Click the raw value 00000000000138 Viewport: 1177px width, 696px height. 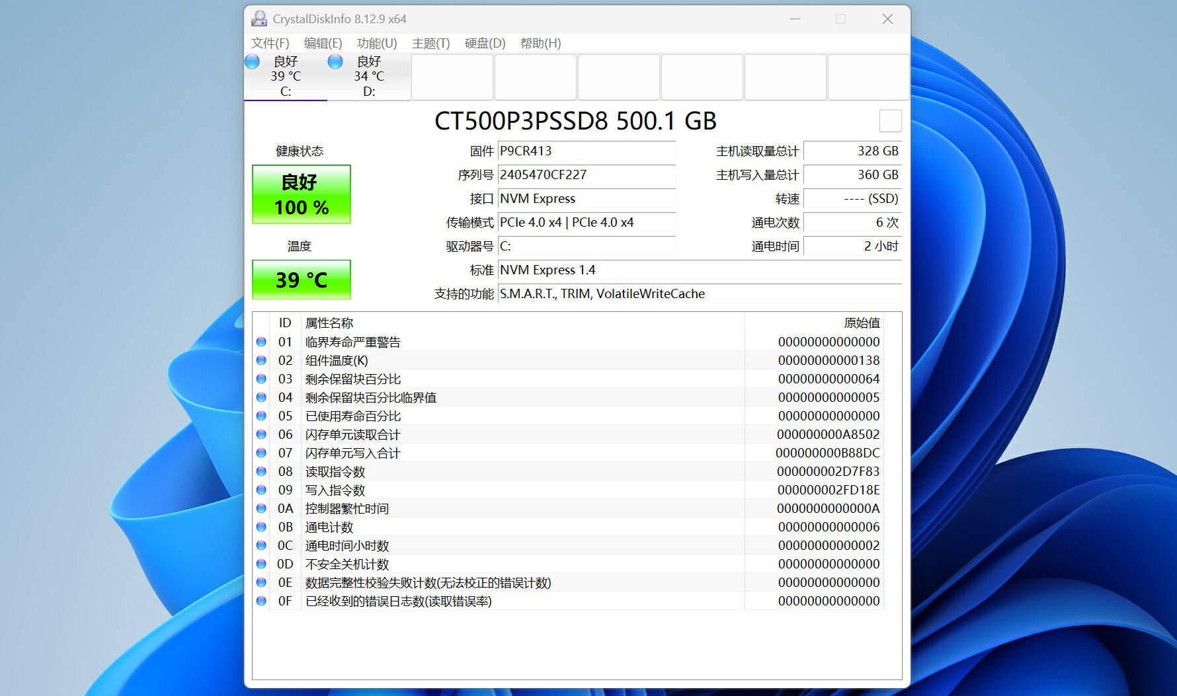click(829, 360)
